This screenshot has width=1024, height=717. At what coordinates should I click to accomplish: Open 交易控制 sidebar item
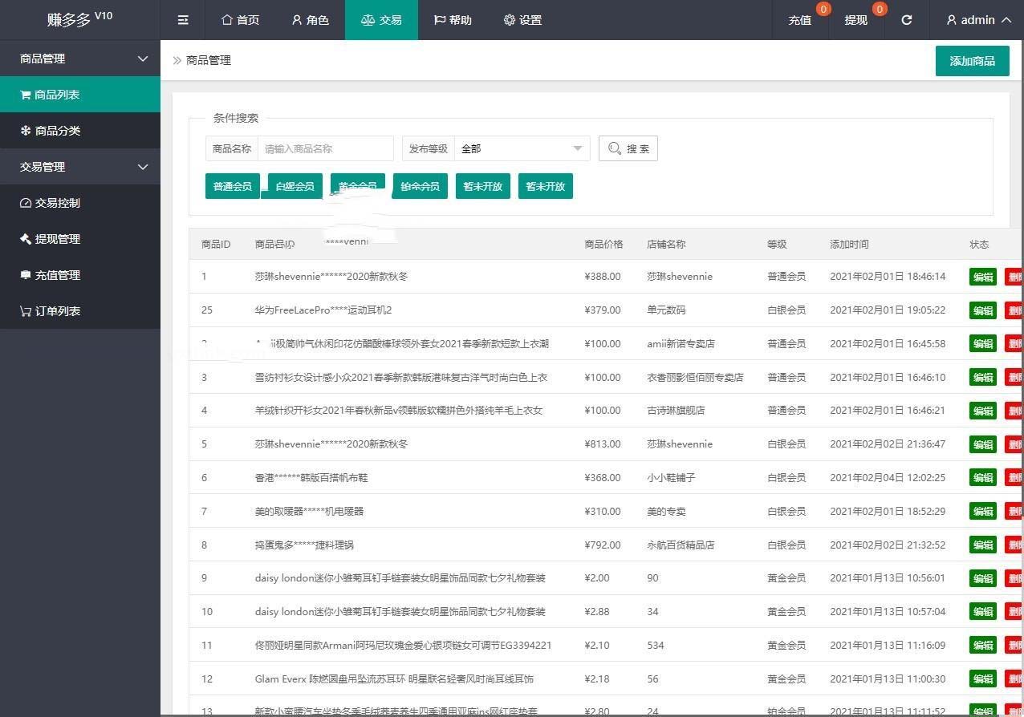[x=80, y=203]
